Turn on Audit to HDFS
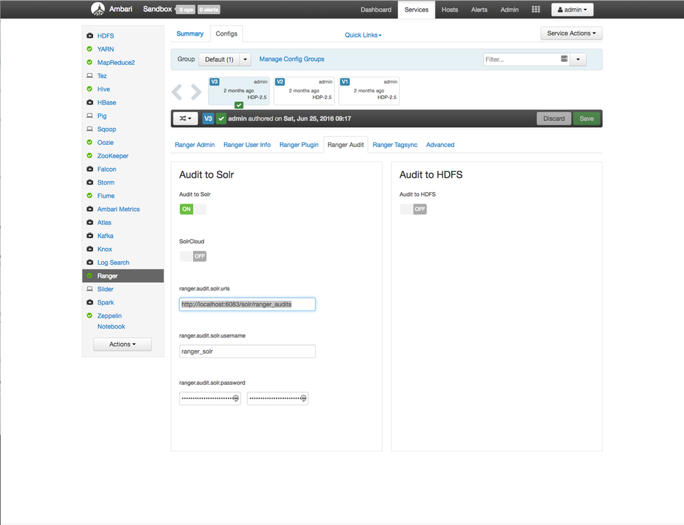Image resolution: width=684 pixels, height=525 pixels. 413,208
